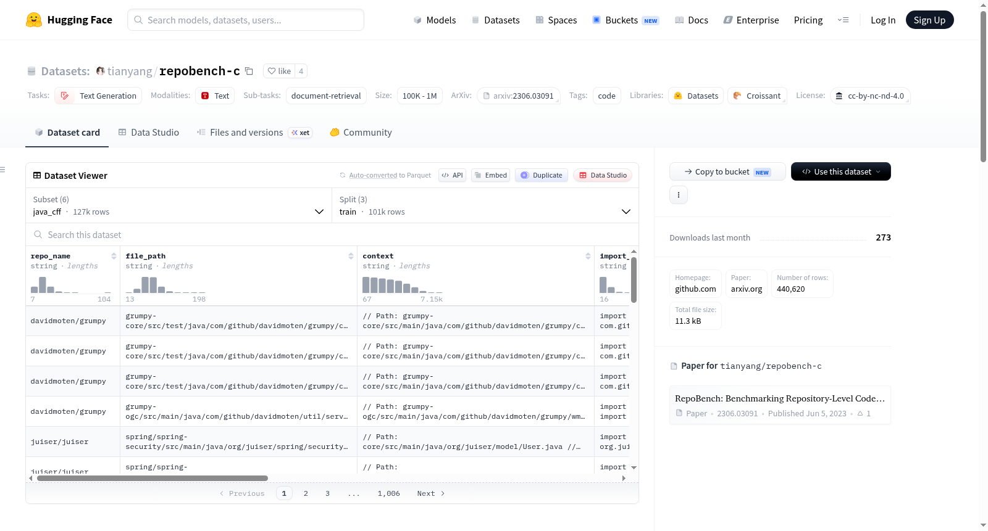Open the Models navigation item
The width and height of the screenshot is (988, 531).
click(x=435, y=20)
